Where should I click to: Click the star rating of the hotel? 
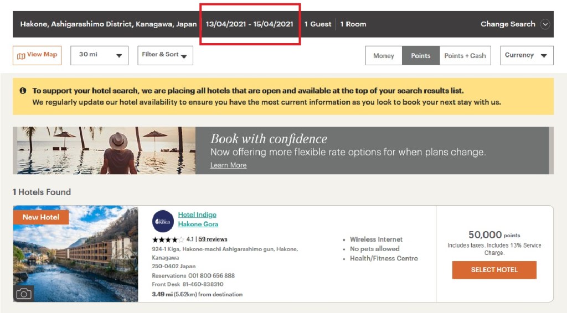(168, 239)
